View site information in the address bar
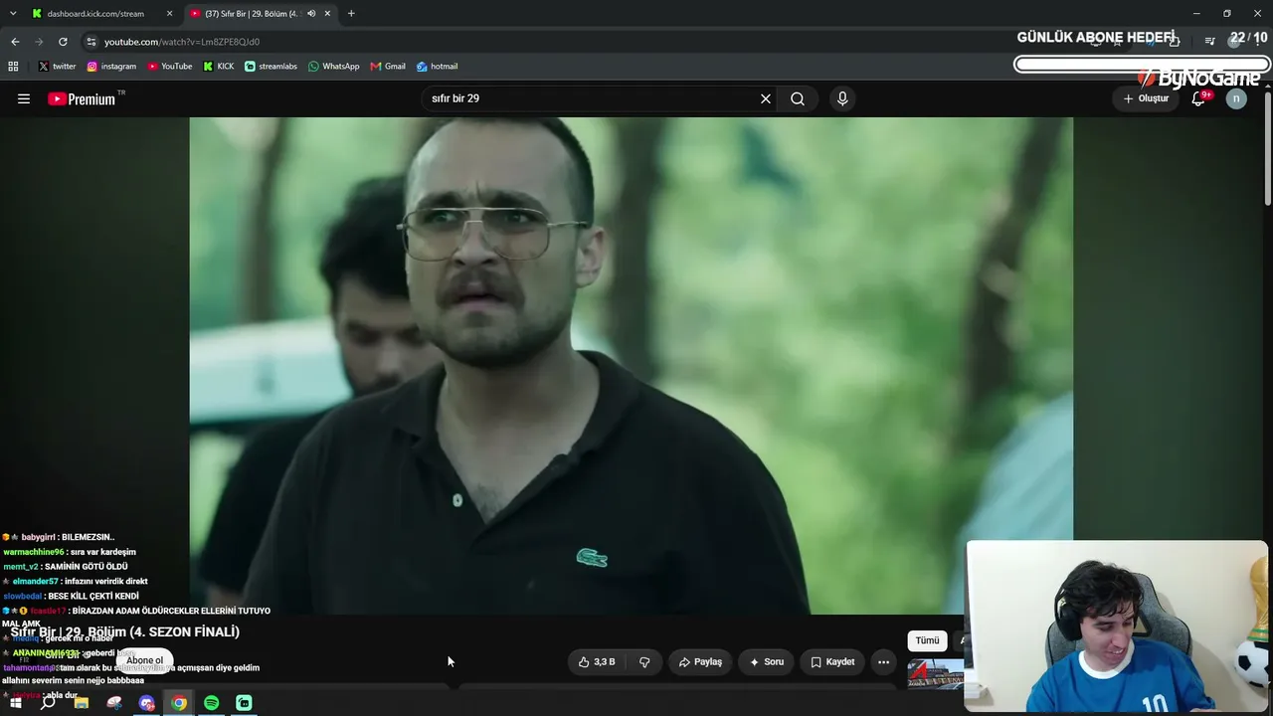This screenshot has height=716, width=1273. point(91,42)
